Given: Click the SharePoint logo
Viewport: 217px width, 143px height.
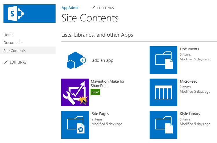Looking at the screenshot, I should click(x=29, y=14).
